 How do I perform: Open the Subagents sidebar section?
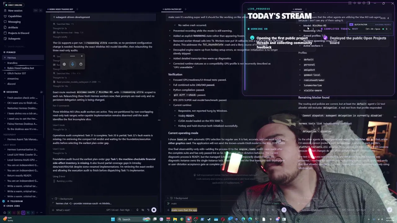coord(22,39)
